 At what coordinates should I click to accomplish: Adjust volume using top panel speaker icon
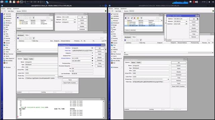click(x=197, y=2)
